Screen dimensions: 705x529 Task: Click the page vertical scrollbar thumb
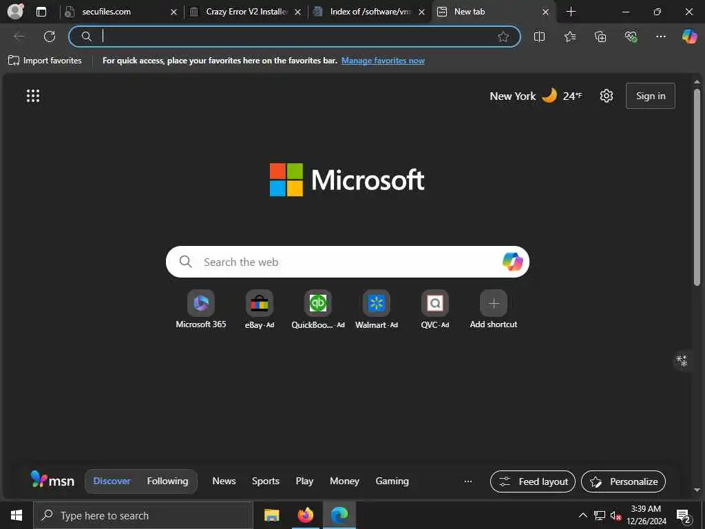[697, 187]
